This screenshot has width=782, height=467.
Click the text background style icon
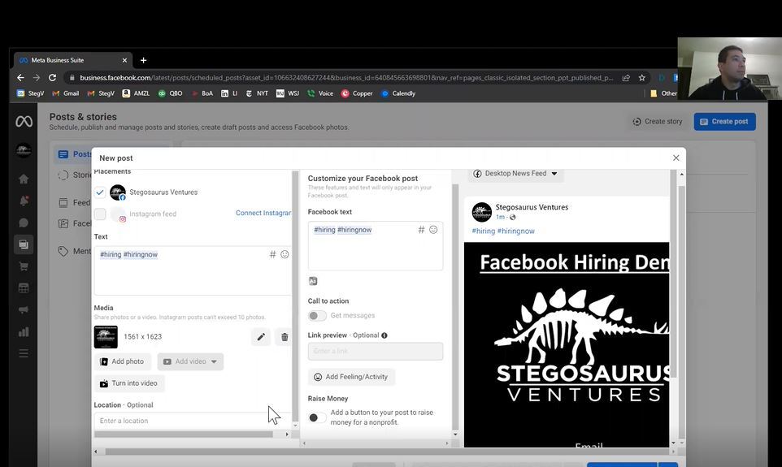[x=313, y=281]
